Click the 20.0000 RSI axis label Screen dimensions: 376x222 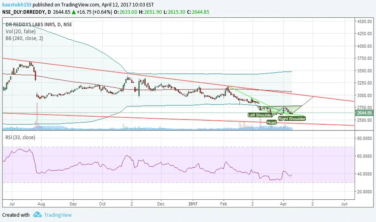tap(364, 191)
